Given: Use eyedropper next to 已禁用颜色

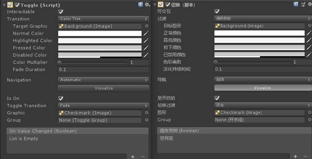Looking at the screenshot, I should (x=309, y=55).
